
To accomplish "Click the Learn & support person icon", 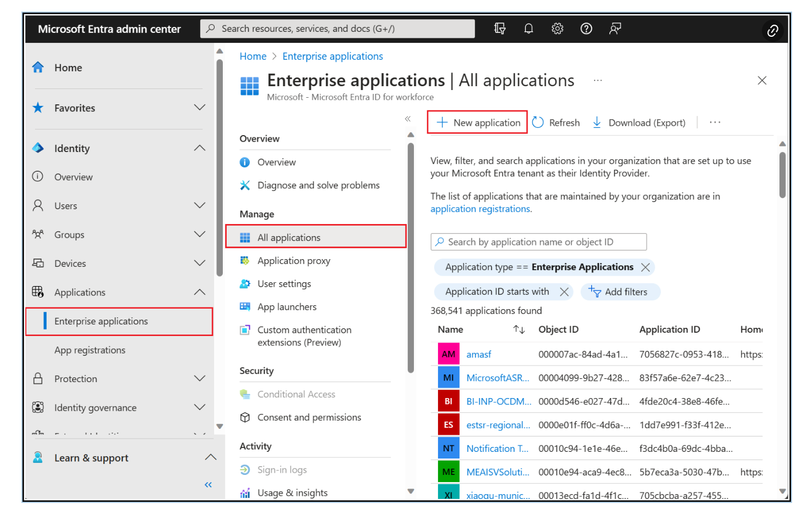I will (38, 457).
